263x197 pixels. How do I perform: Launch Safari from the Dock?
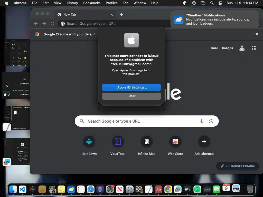(91, 190)
